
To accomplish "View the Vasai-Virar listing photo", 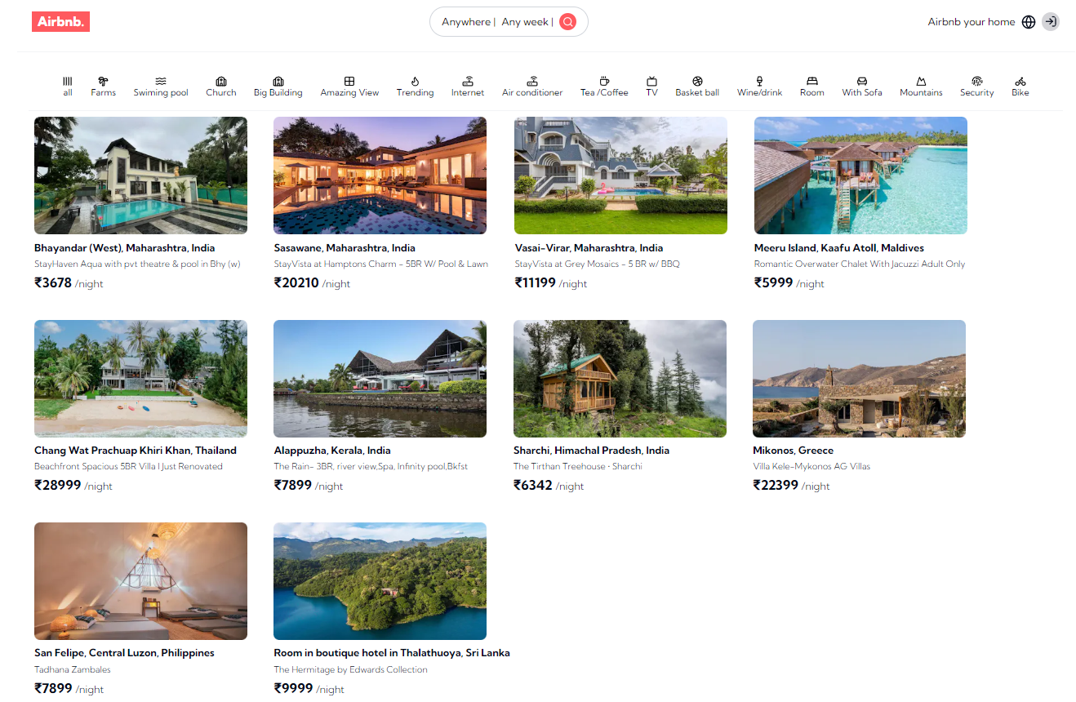I will pos(620,175).
